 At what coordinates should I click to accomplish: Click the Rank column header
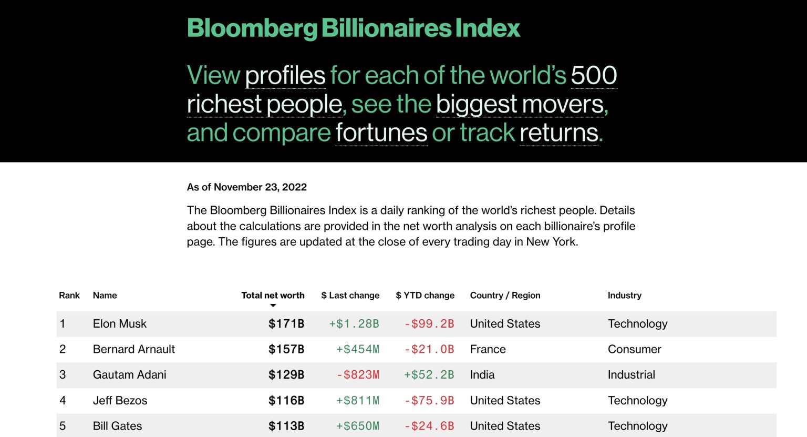click(x=69, y=295)
